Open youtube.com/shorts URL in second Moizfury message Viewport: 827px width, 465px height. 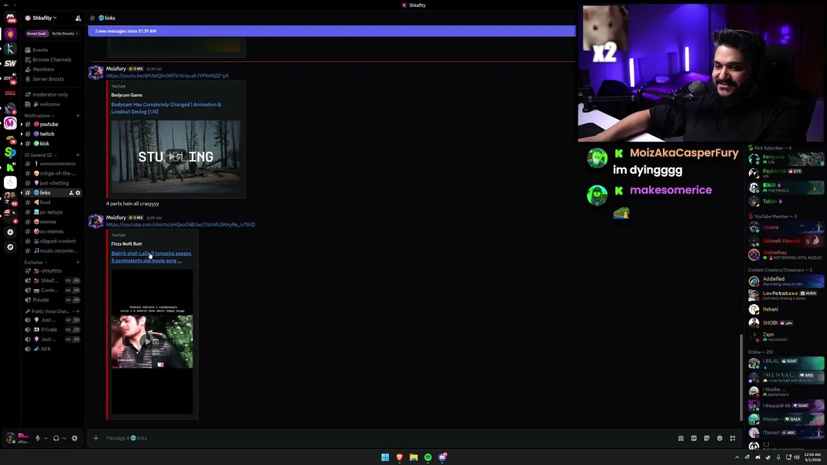click(180, 225)
